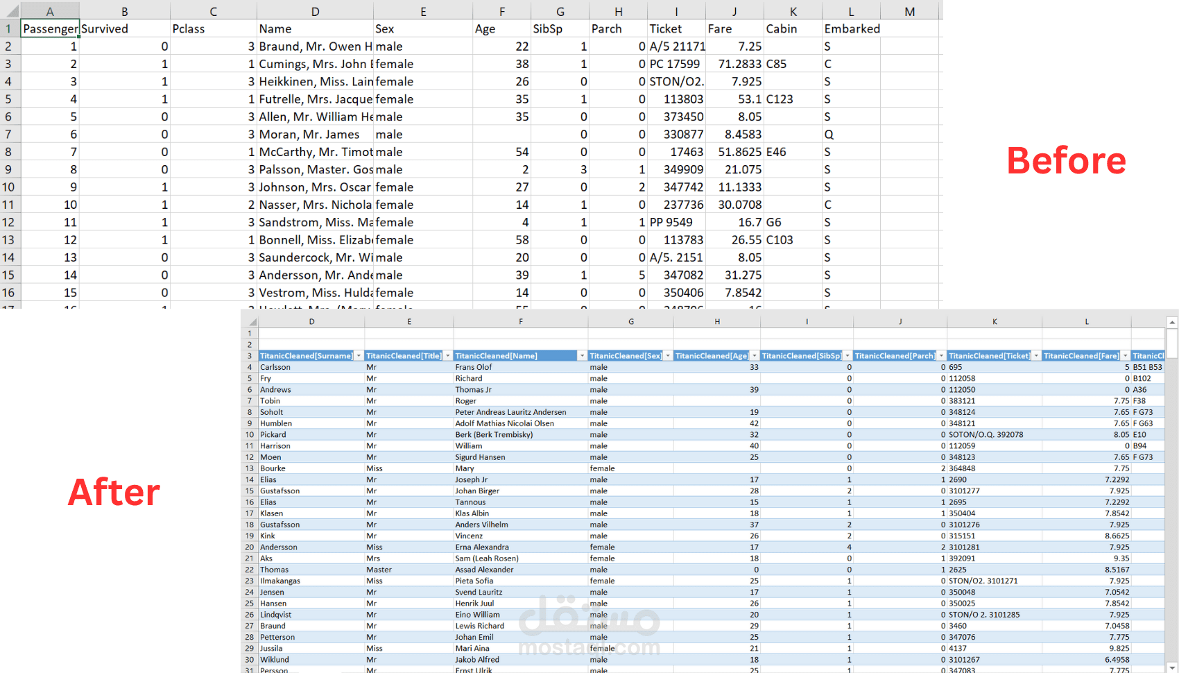This screenshot has width=1179, height=673.
Task: Click the cell 'Moran, Mr. James'
Action: point(316,134)
